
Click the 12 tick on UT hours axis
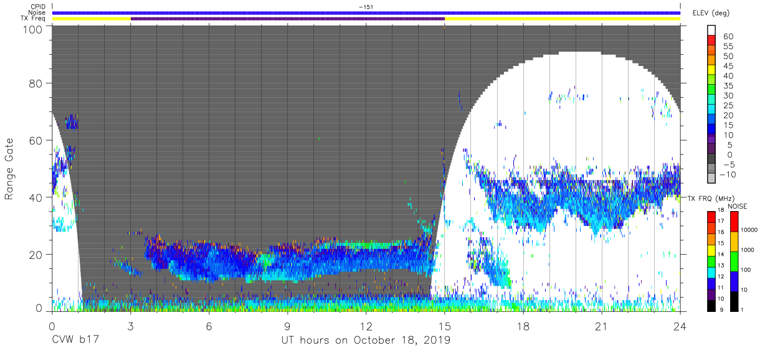point(366,326)
